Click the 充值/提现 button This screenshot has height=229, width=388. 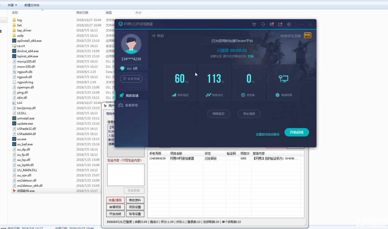click(x=115, y=200)
